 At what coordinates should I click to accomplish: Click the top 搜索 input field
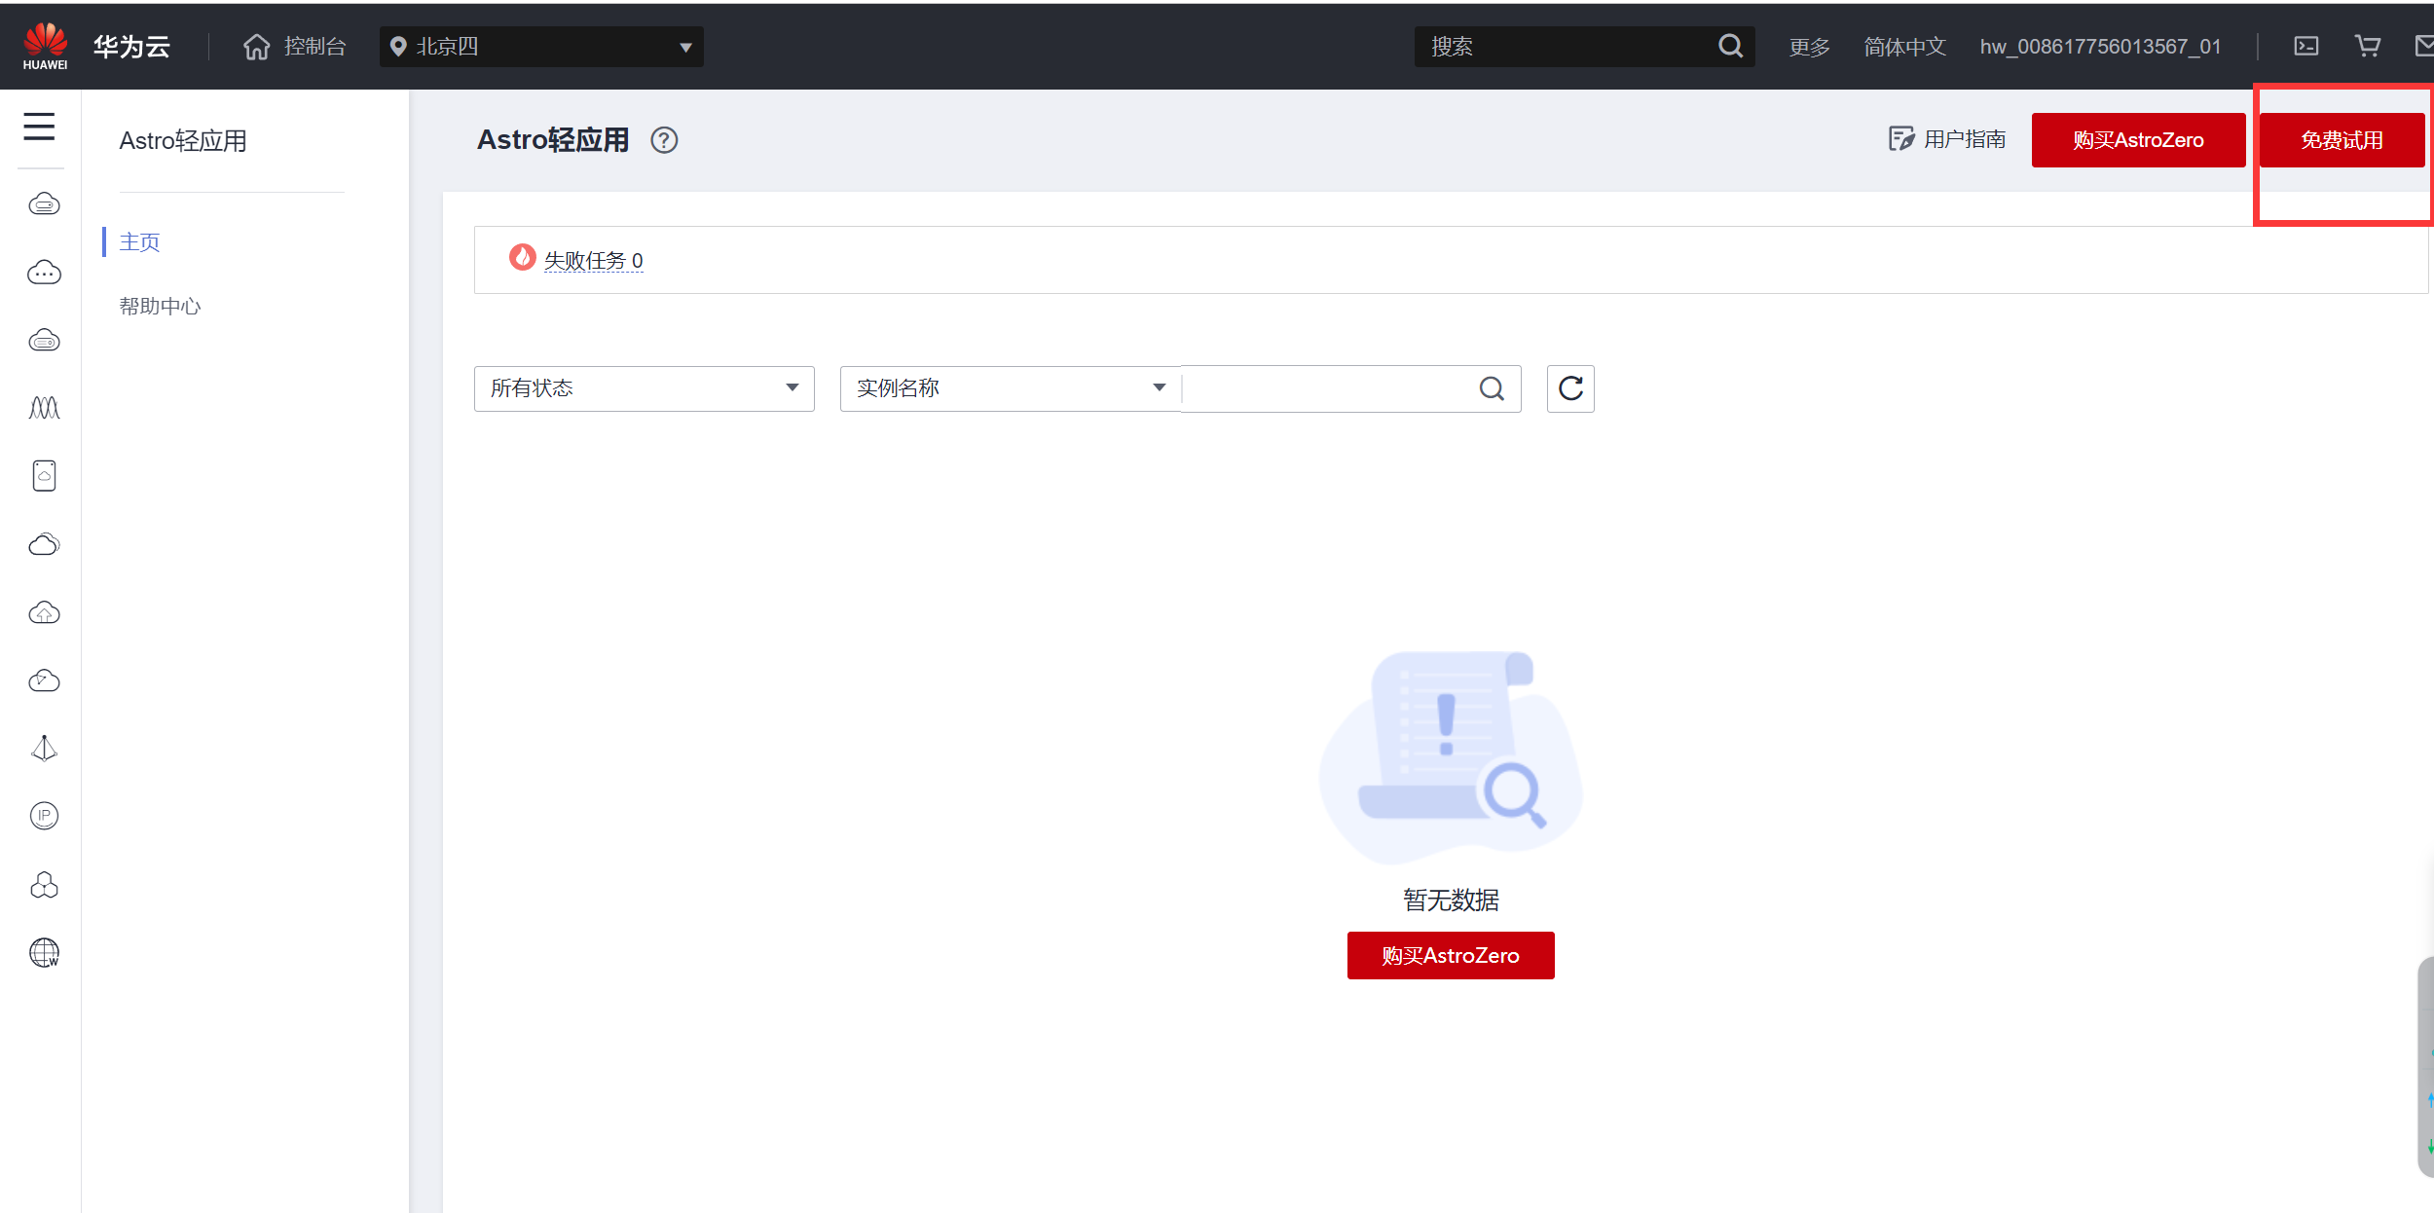pyautogui.click(x=1567, y=47)
